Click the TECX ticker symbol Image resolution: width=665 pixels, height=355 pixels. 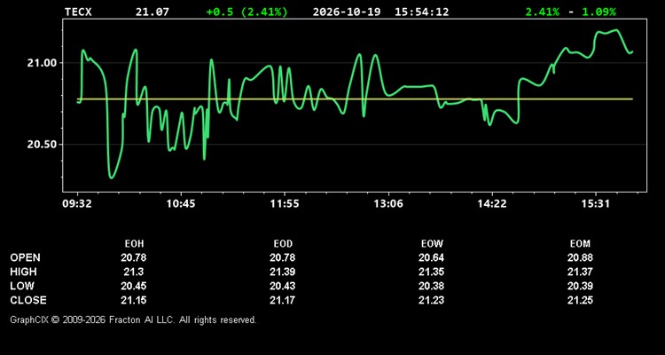[x=78, y=12]
